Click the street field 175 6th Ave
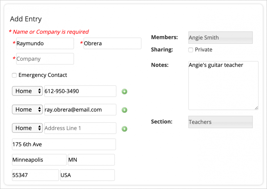Viewport: 267px width, 189px height. coord(64,144)
